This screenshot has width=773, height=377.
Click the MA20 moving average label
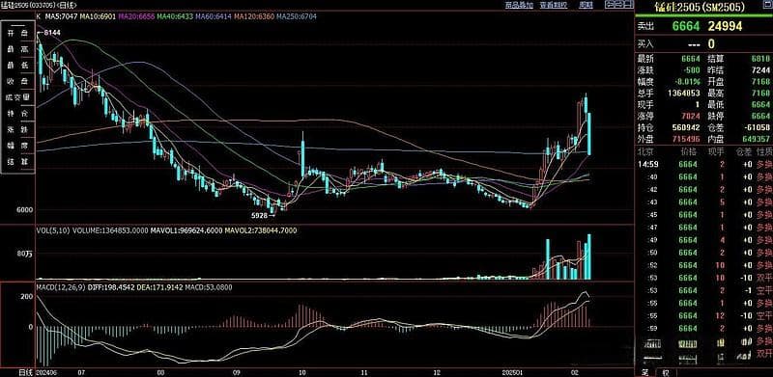[136, 16]
